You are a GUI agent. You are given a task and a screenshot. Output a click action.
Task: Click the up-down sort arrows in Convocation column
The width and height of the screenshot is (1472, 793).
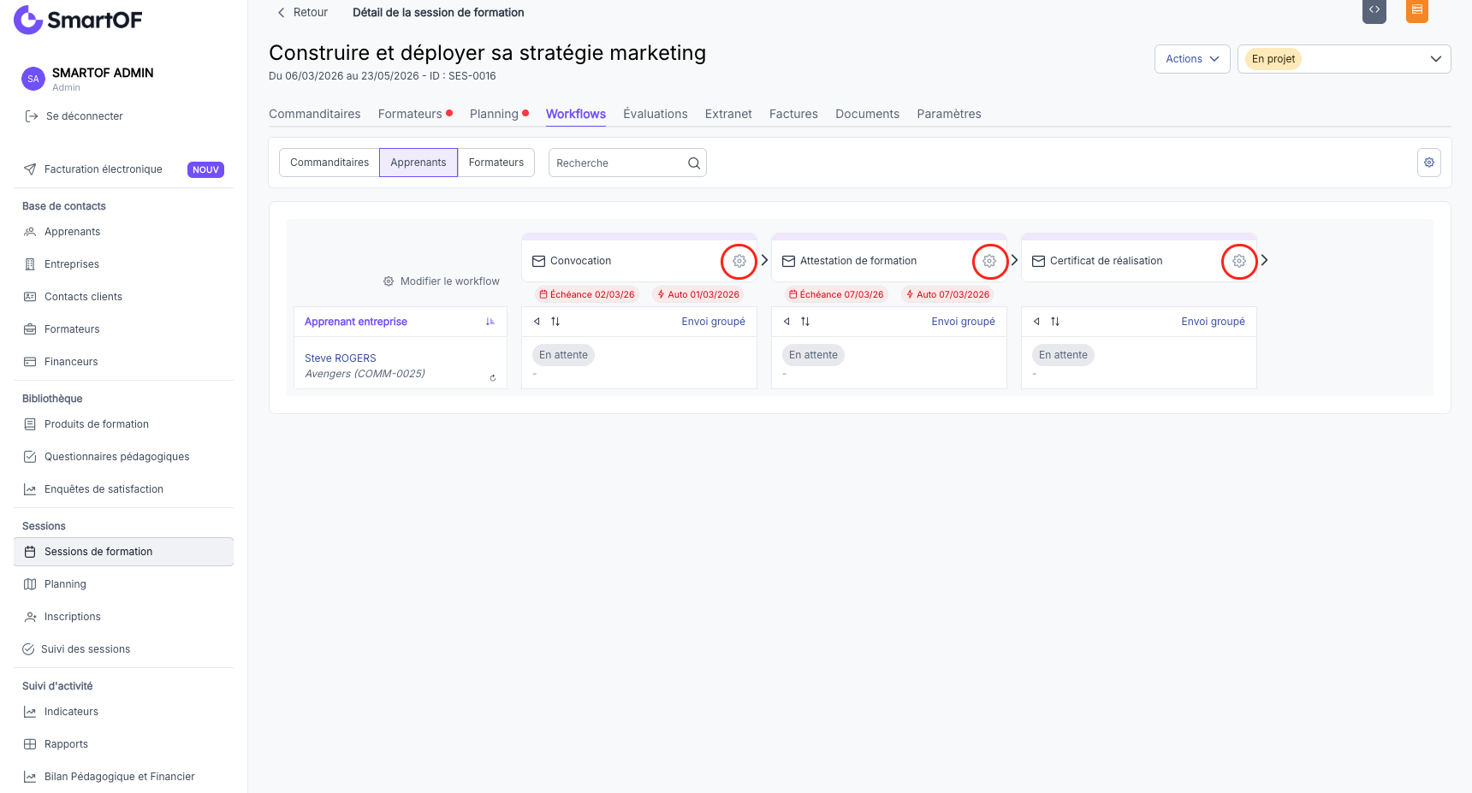(555, 322)
